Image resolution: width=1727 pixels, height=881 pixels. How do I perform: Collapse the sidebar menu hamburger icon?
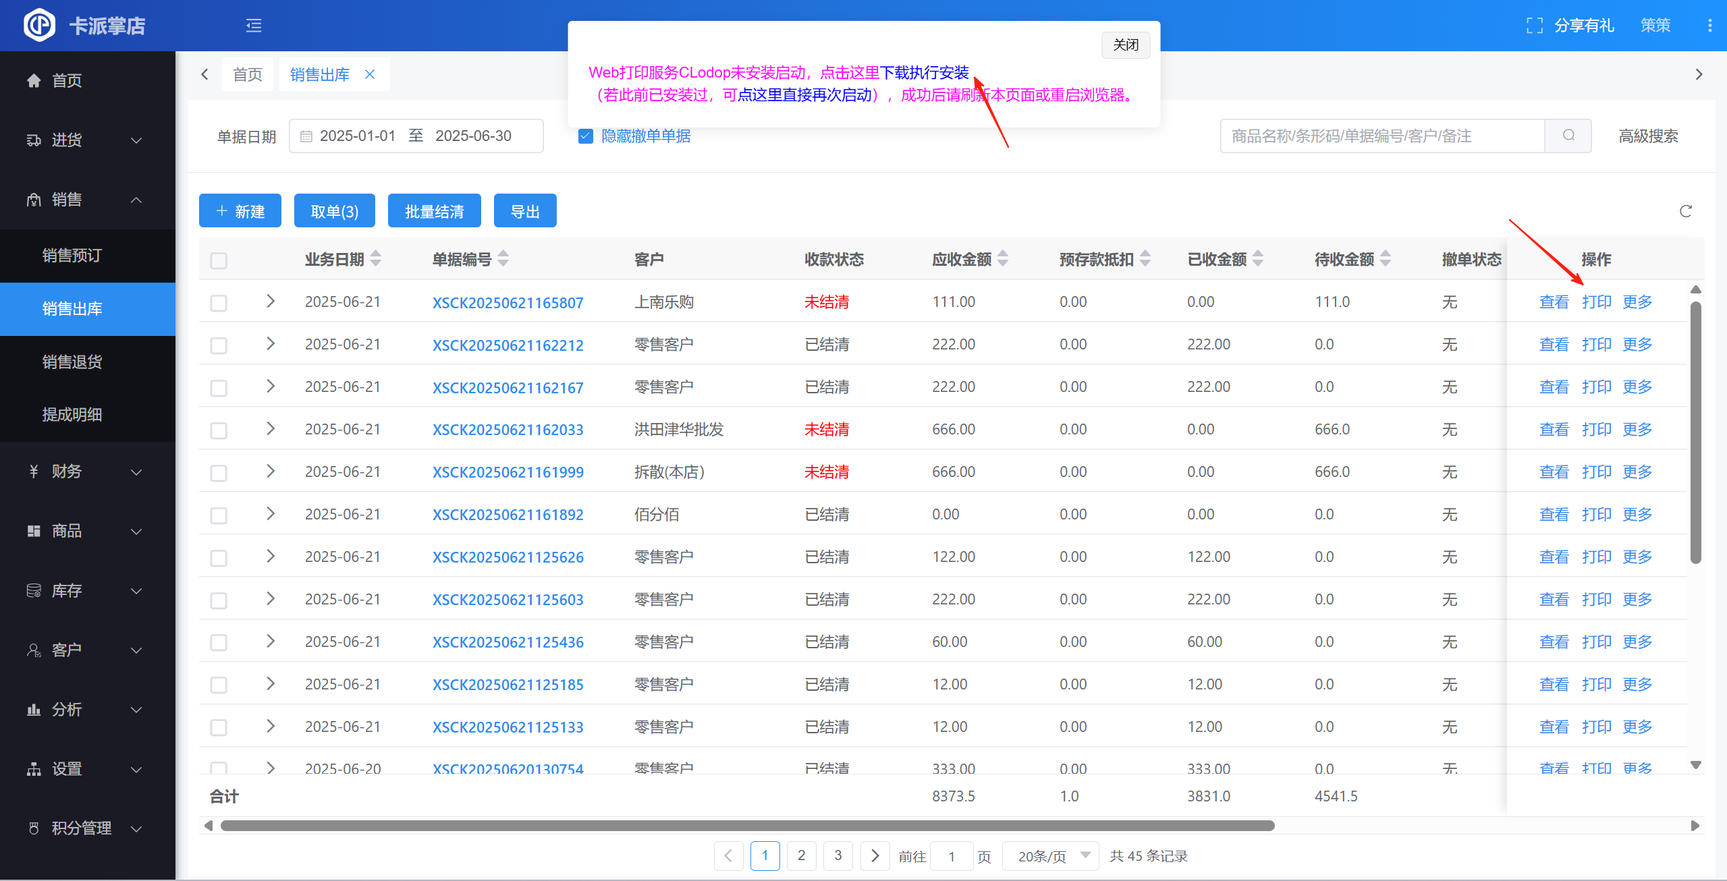click(x=254, y=26)
